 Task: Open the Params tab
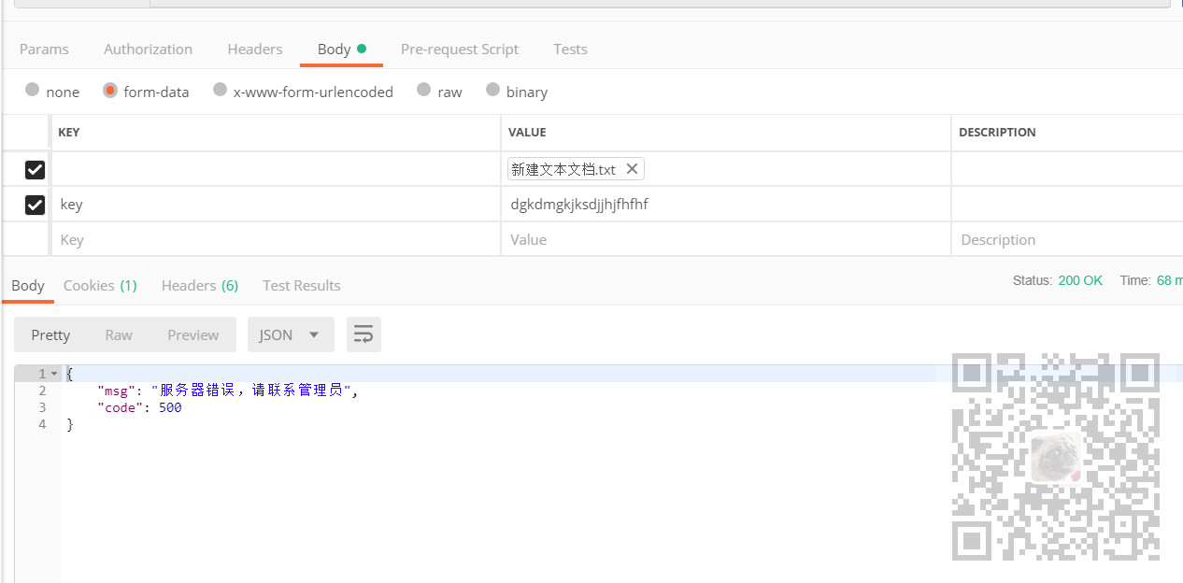[x=44, y=49]
